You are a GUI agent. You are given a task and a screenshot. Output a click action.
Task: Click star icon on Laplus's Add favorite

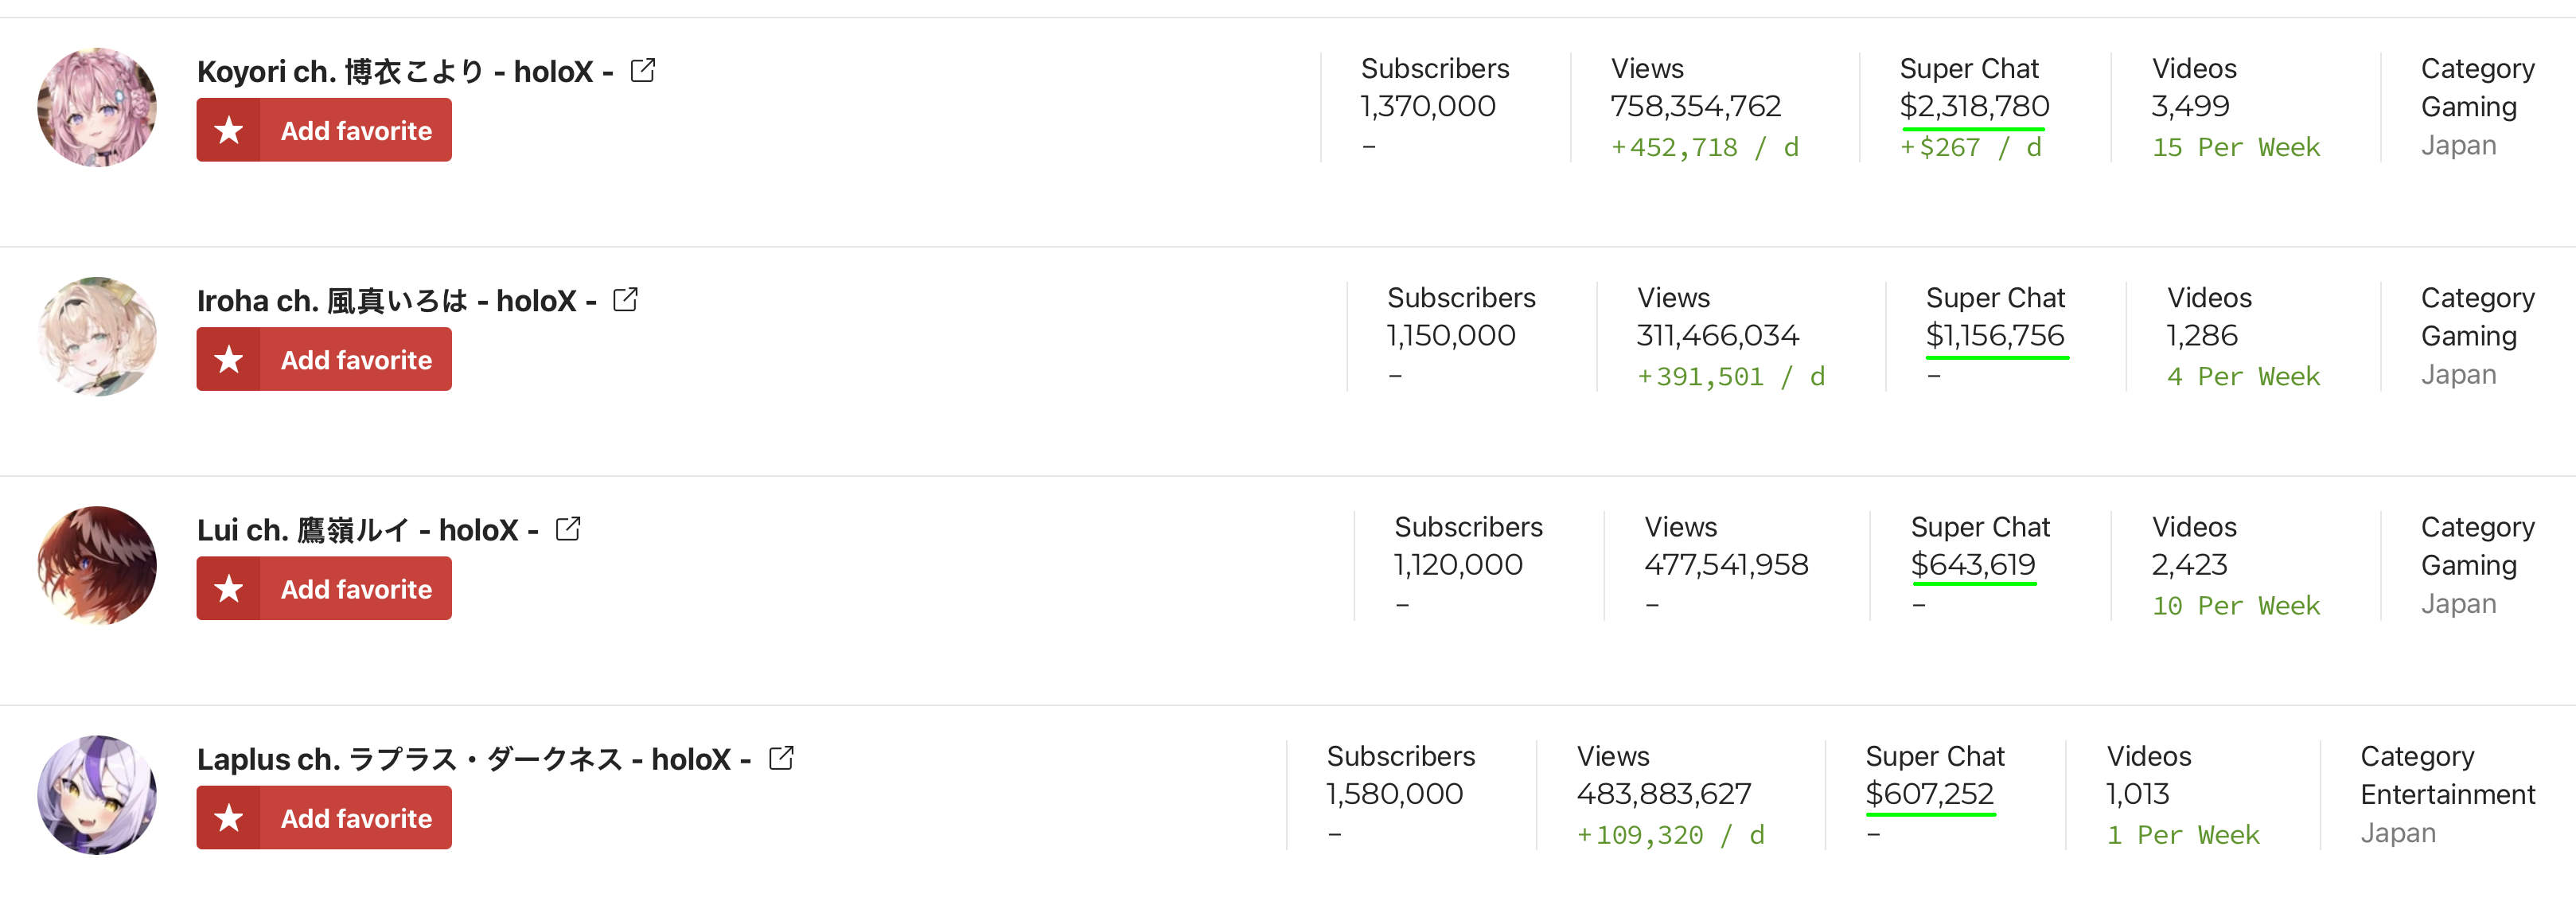coord(229,817)
